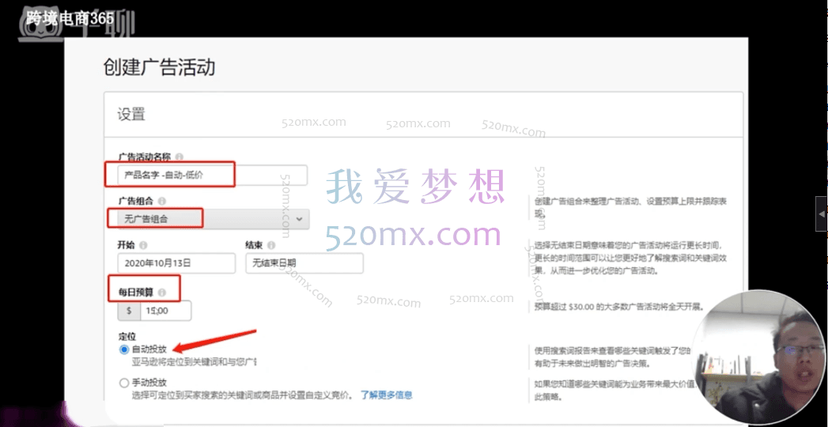The height and width of the screenshot is (427, 828).
Task: Click the dollar sign budget prefix
Action: [129, 311]
